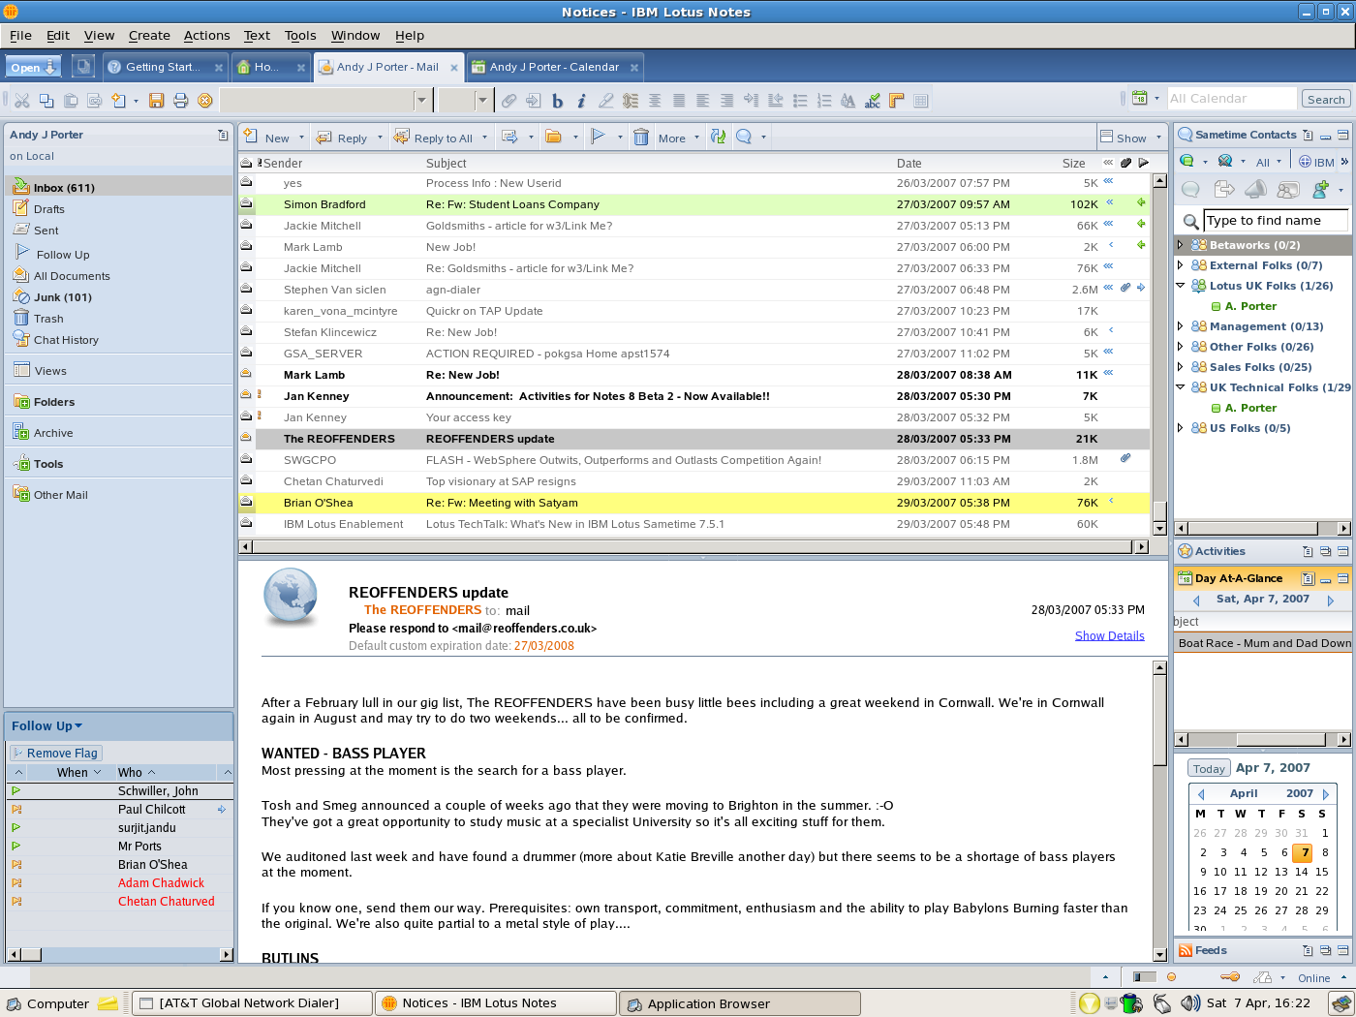Click the Sametime send file icon
1356x1017 pixels.
pyautogui.click(x=1223, y=189)
